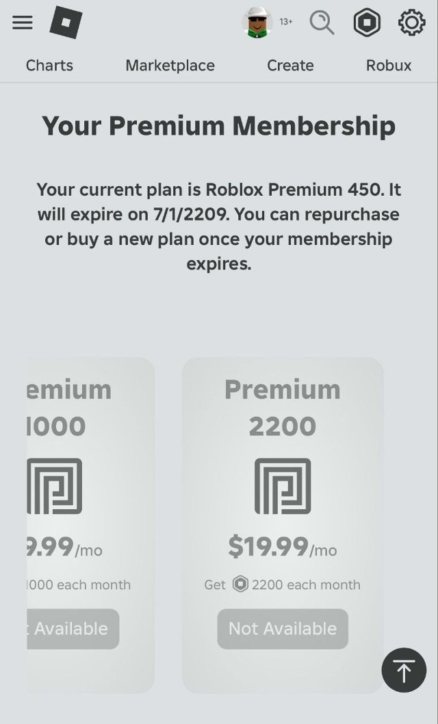Open the user avatar profile picture
This screenshot has height=724, width=438.
(x=257, y=22)
